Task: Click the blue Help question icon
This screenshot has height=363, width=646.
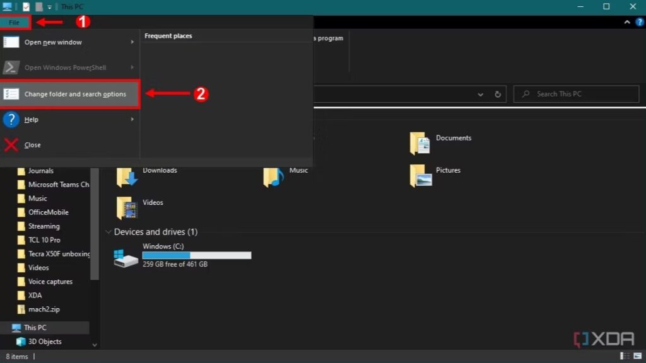Action: (x=11, y=120)
